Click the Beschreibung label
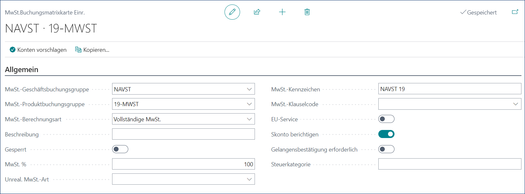This screenshot has height=194, width=525. pyautogui.click(x=22, y=134)
